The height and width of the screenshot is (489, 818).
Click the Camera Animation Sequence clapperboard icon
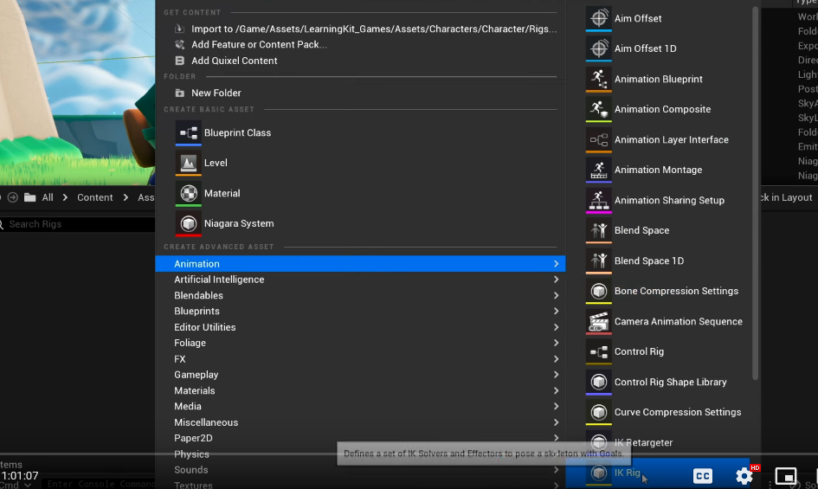point(598,321)
